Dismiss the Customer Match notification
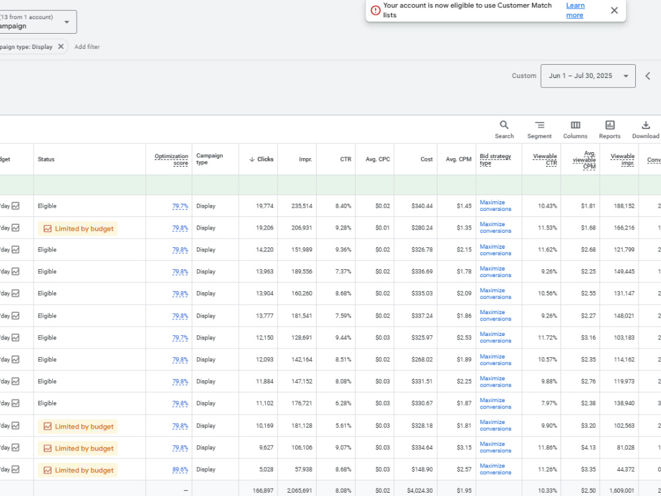 614,11
